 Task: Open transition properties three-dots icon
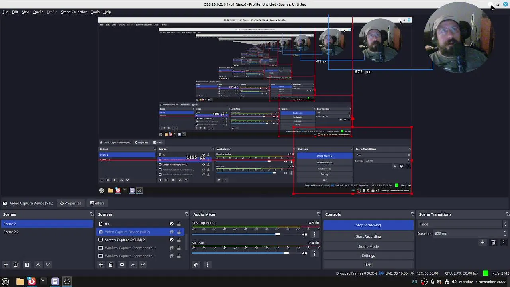(504, 242)
